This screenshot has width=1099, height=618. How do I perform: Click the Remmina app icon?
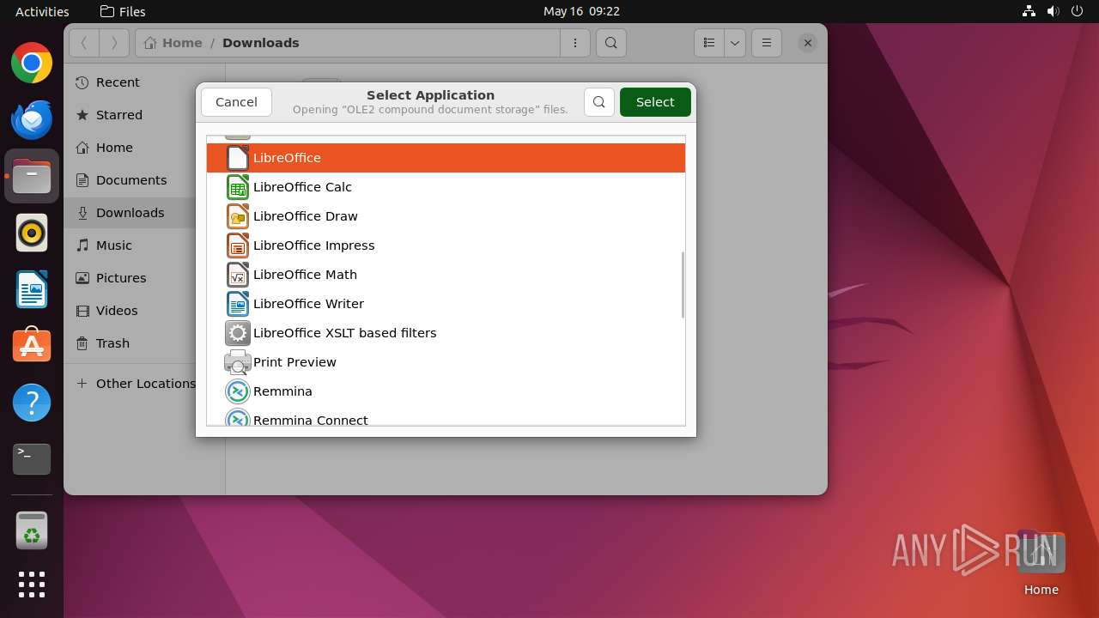[x=238, y=391]
